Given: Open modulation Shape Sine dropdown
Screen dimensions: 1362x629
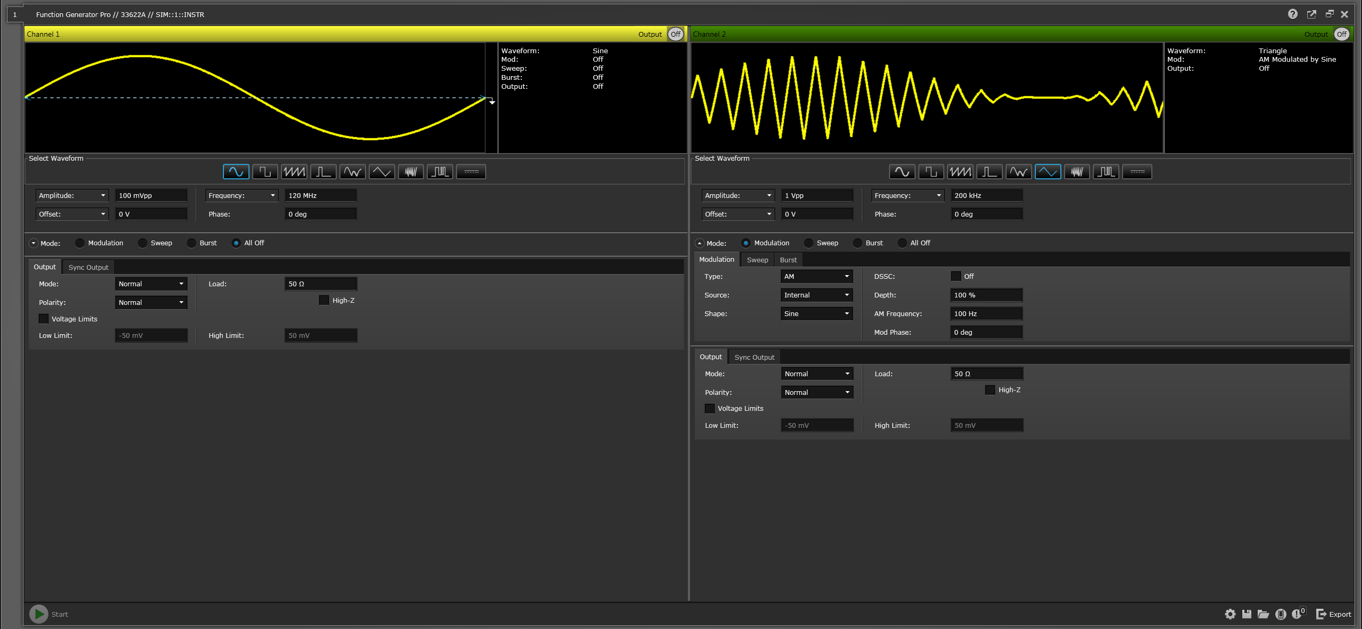Looking at the screenshot, I should click(x=817, y=313).
